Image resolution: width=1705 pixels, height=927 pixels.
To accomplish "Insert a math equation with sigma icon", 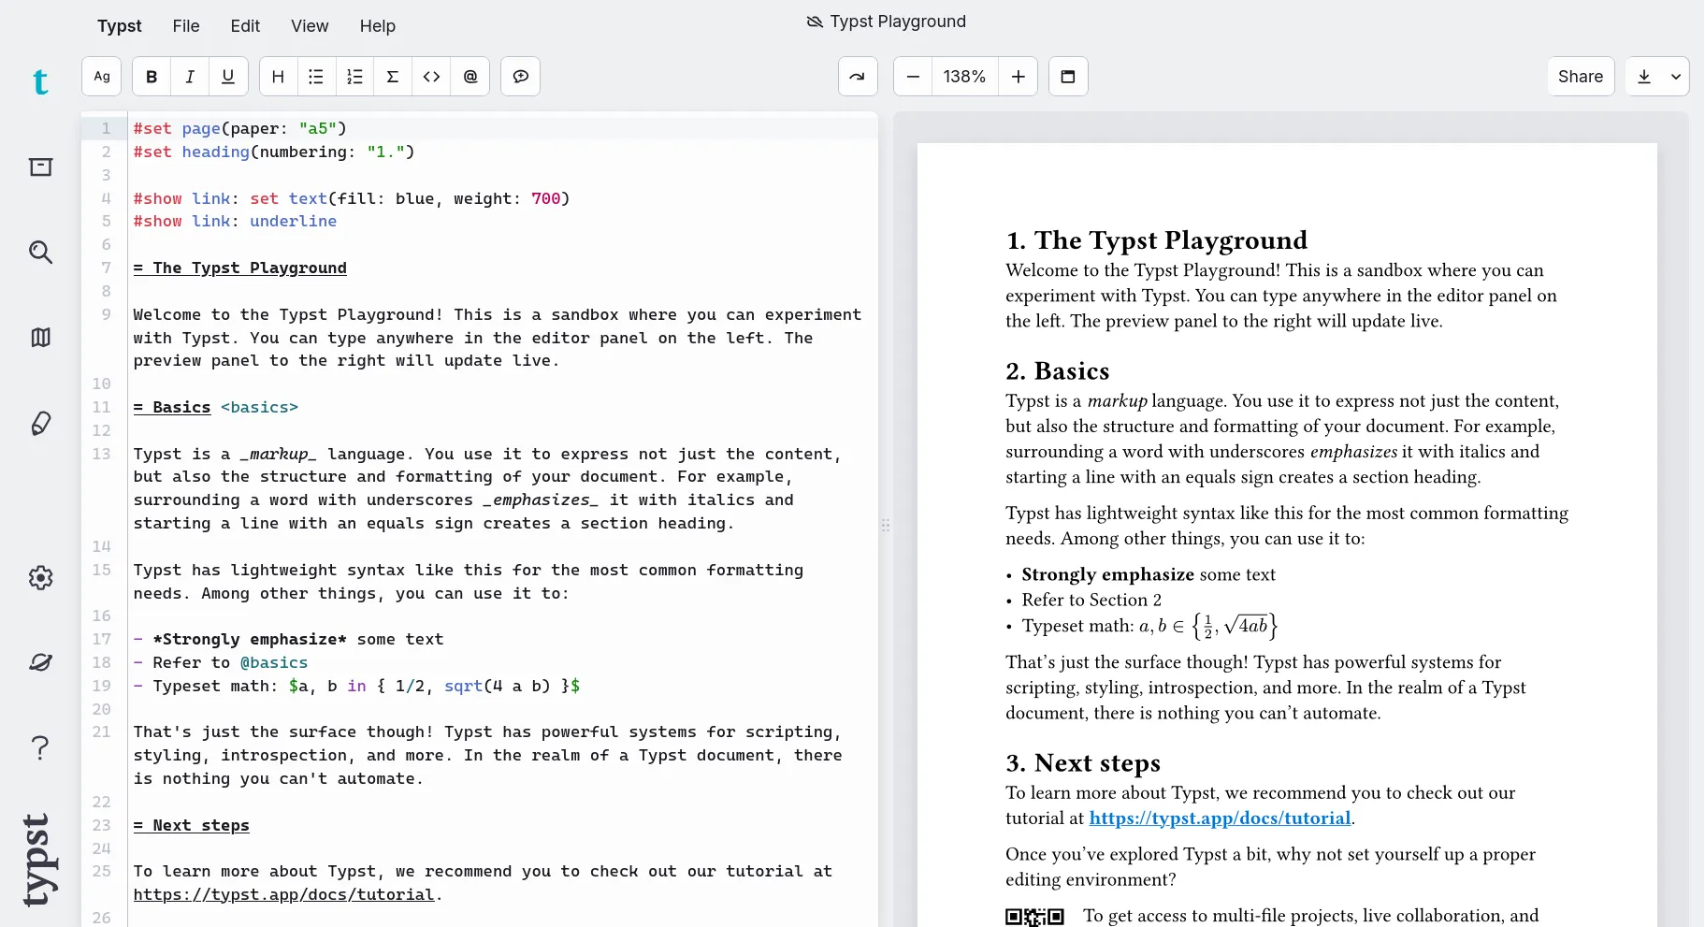I will tap(393, 77).
